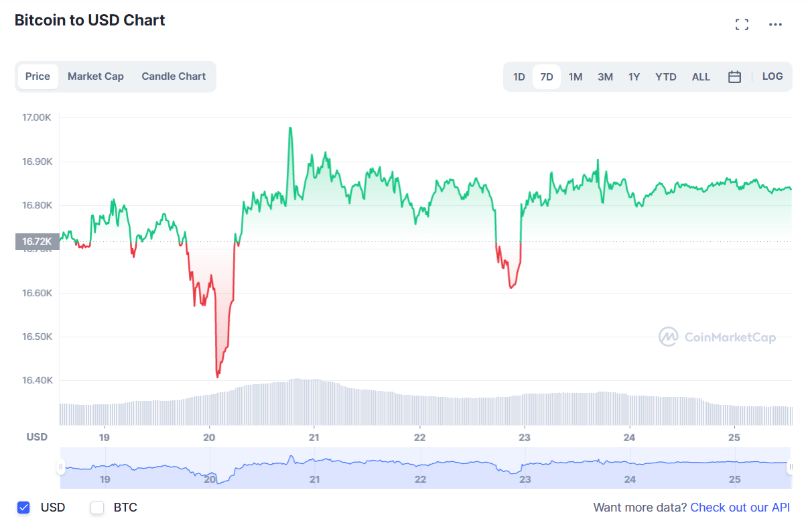The width and height of the screenshot is (810, 529).
Task: Enable the BTC currency checkbox
Action: tap(97, 508)
